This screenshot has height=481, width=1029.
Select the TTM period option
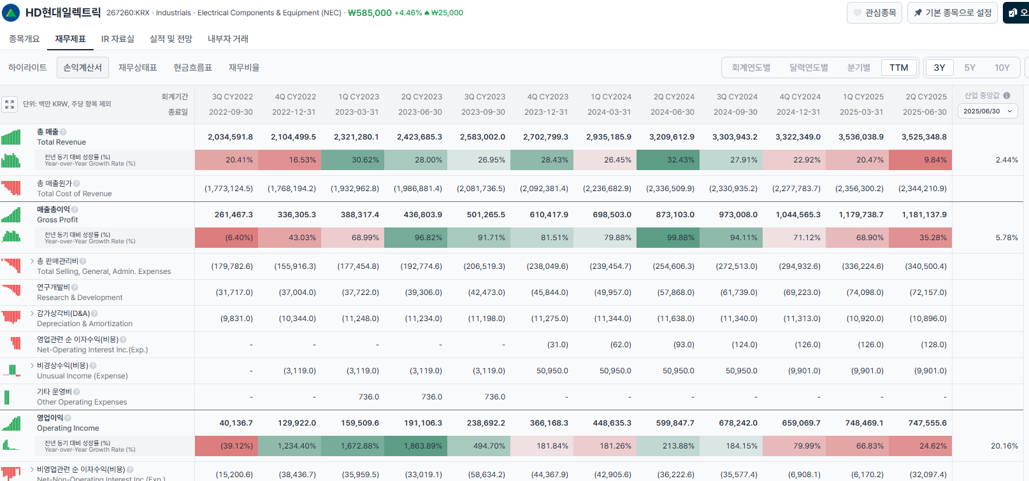click(x=899, y=68)
